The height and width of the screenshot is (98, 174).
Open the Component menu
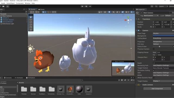(x=20, y=3)
